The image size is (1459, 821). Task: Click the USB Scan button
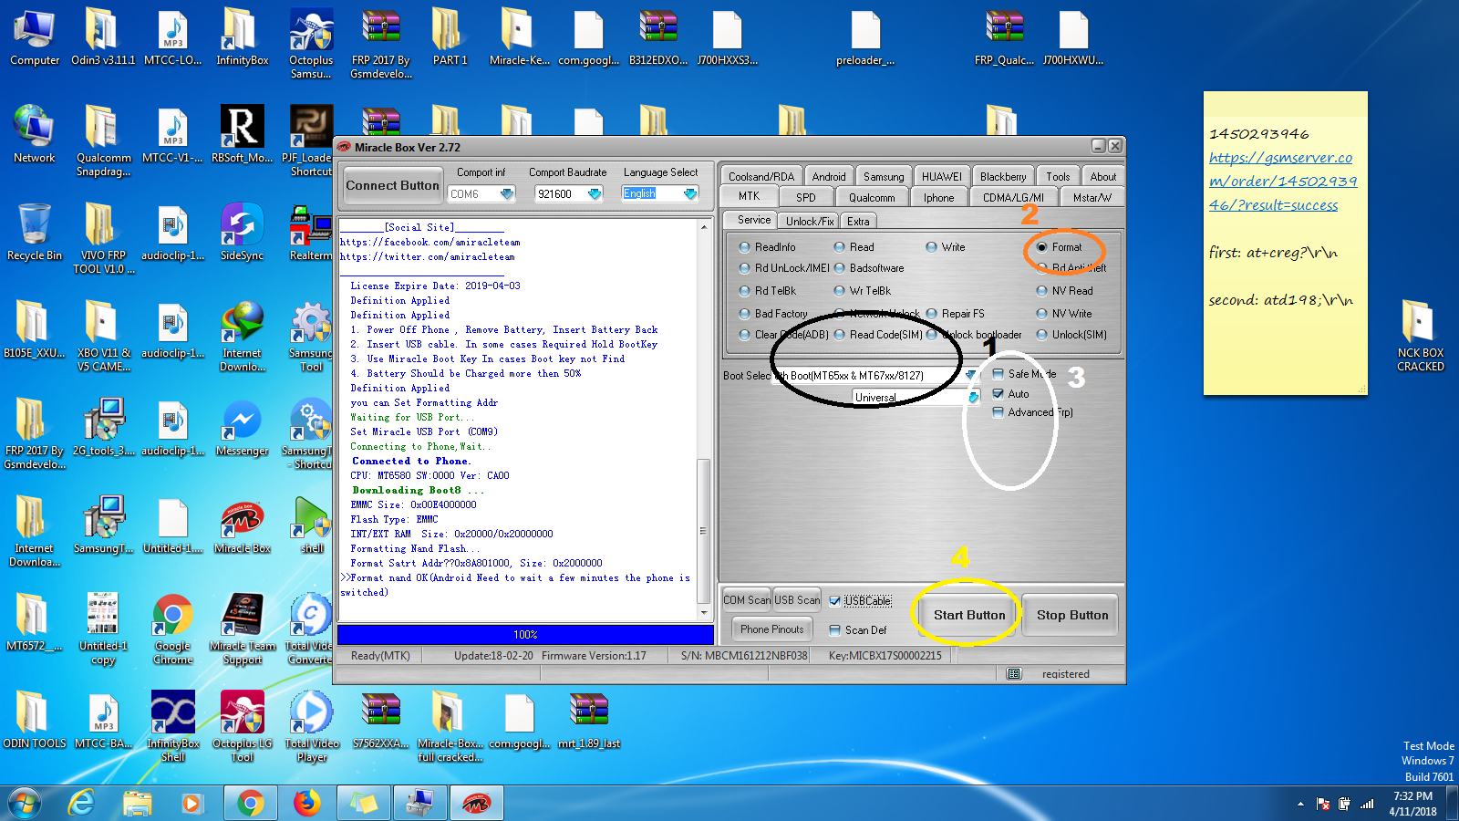(797, 600)
